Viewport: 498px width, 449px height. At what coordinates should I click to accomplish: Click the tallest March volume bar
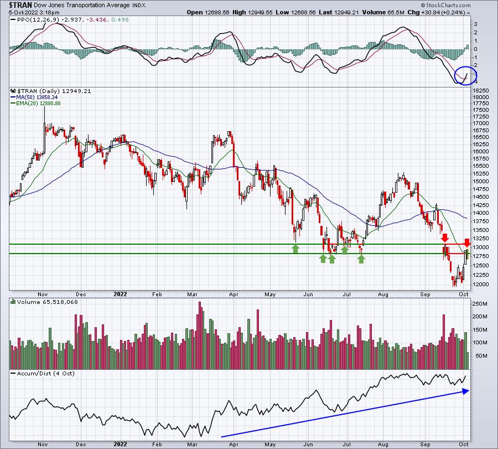pos(200,336)
